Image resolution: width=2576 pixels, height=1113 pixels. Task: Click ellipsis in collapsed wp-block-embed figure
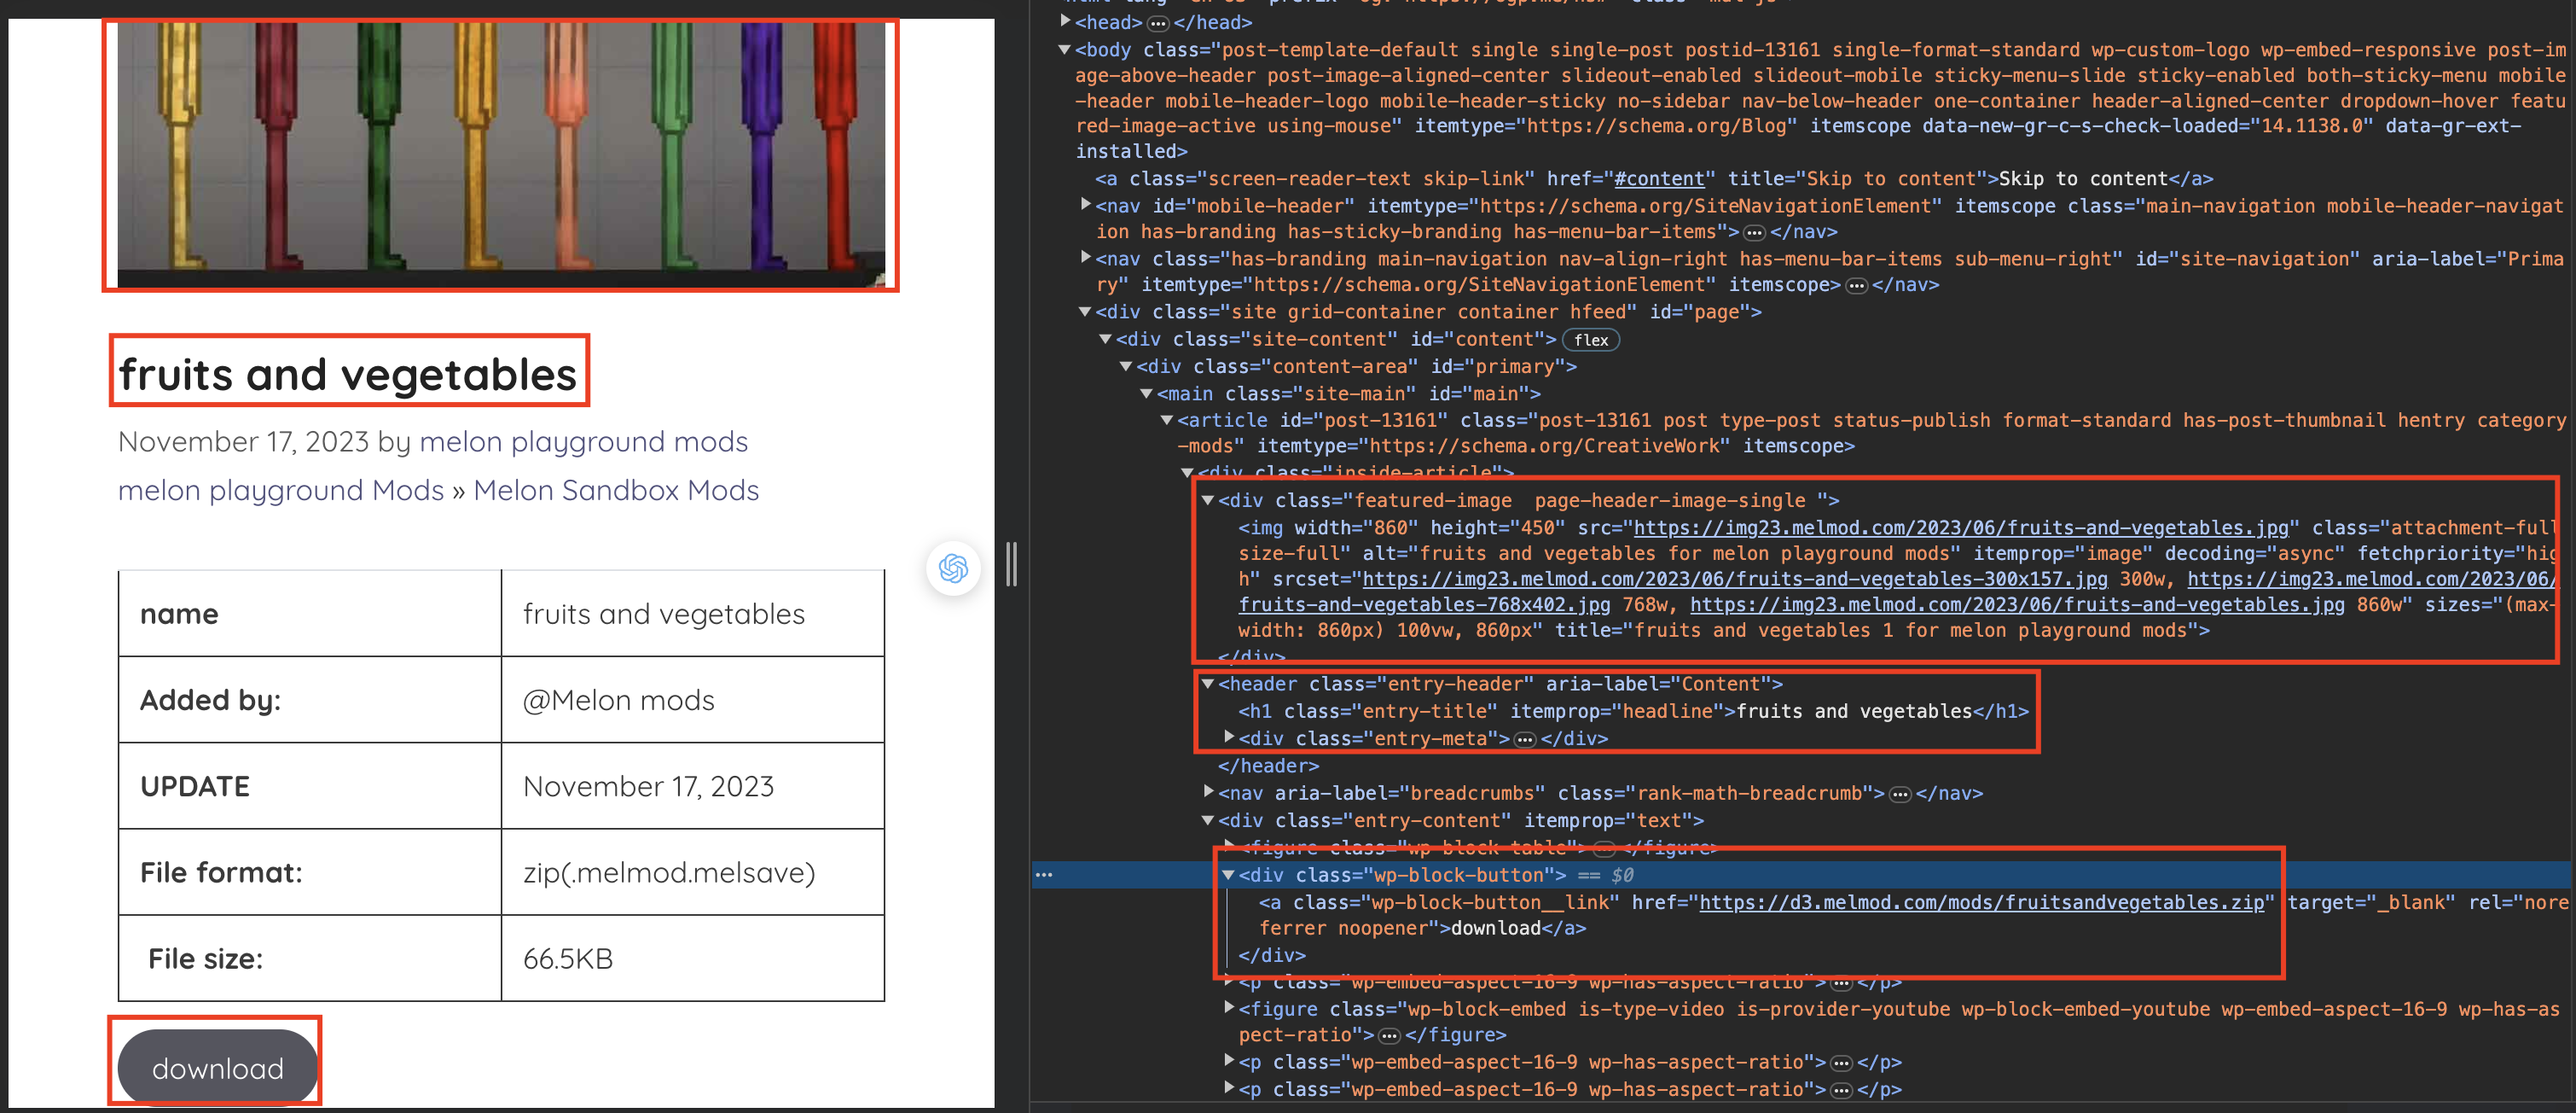coord(1389,1036)
